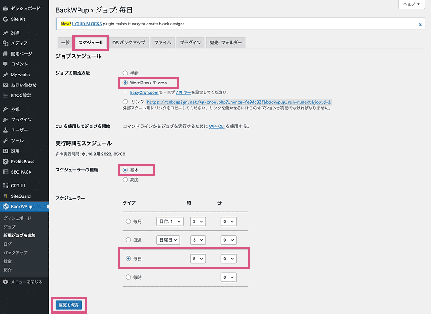Click the shield icon beside SiteGuard
The height and width of the screenshot is (314, 431).
5,196
